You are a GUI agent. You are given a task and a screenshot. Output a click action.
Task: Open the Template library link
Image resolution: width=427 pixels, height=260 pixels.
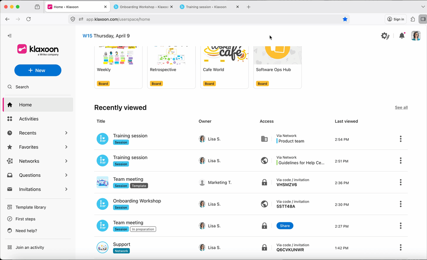(x=31, y=207)
